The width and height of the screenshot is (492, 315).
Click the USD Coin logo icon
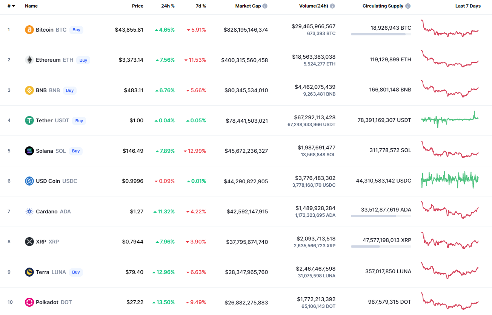coord(29,181)
